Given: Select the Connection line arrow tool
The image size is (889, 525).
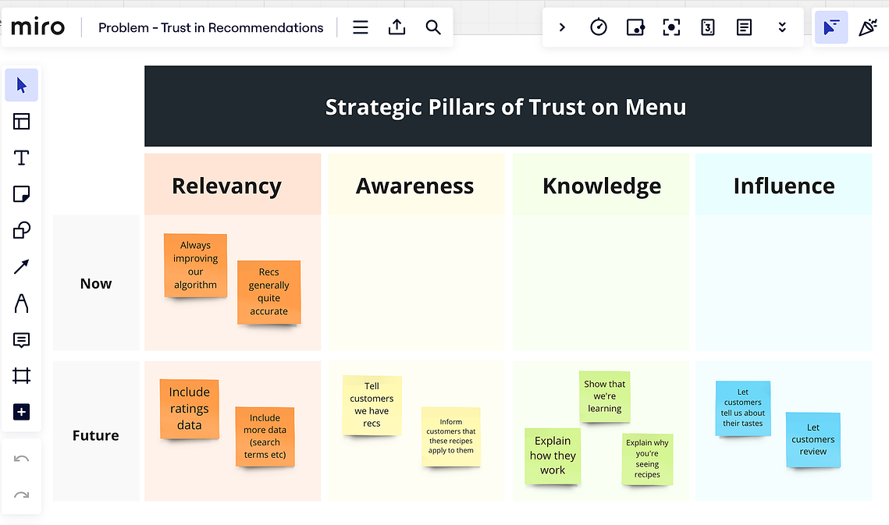Looking at the screenshot, I should (22, 267).
